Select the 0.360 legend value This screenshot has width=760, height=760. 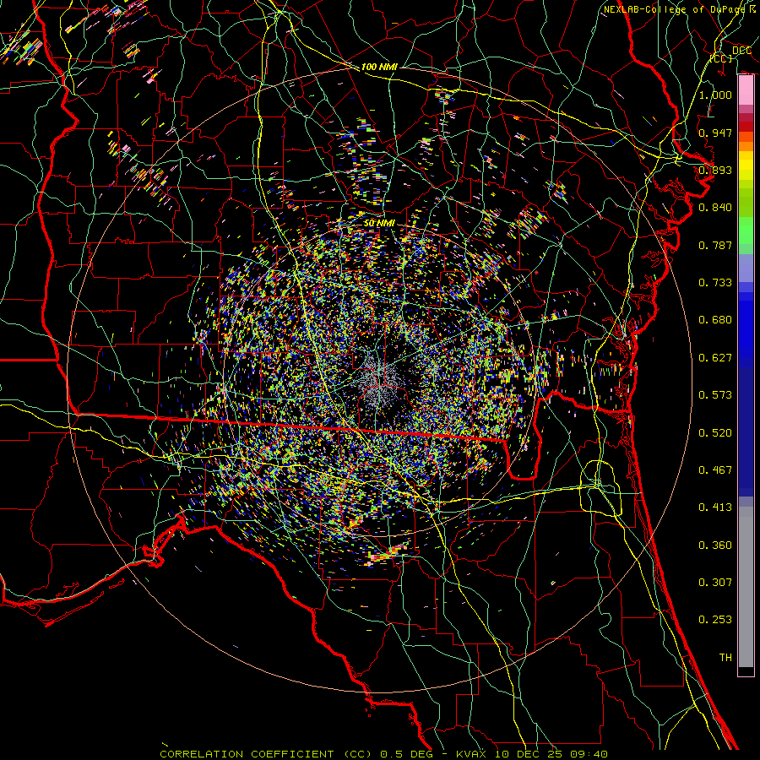(x=715, y=546)
